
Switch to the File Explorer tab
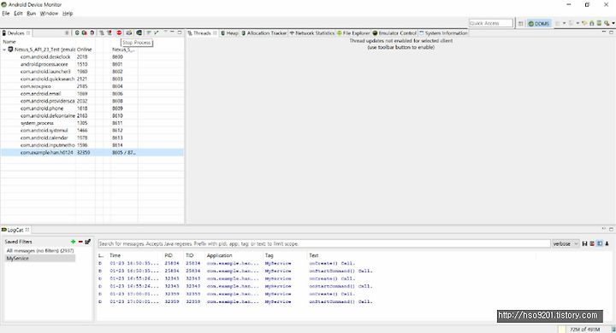[x=353, y=33]
